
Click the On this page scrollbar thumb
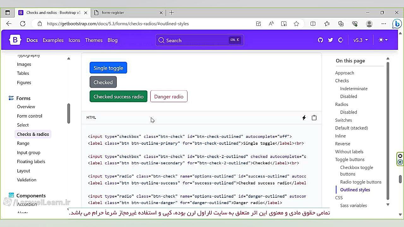point(388,131)
